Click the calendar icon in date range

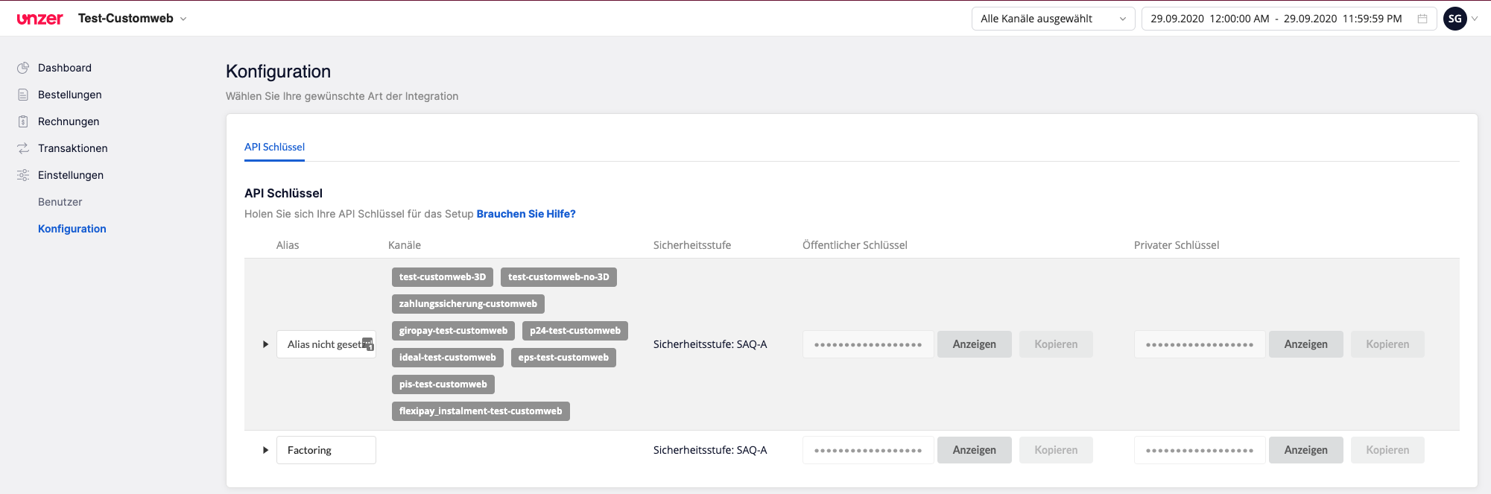[x=1422, y=19]
